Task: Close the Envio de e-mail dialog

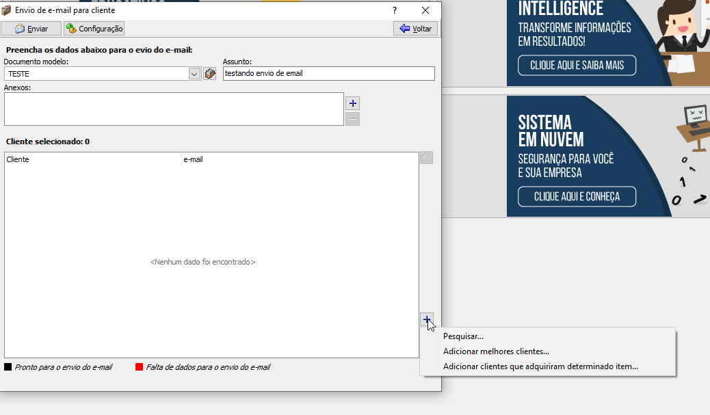Action: [425, 10]
